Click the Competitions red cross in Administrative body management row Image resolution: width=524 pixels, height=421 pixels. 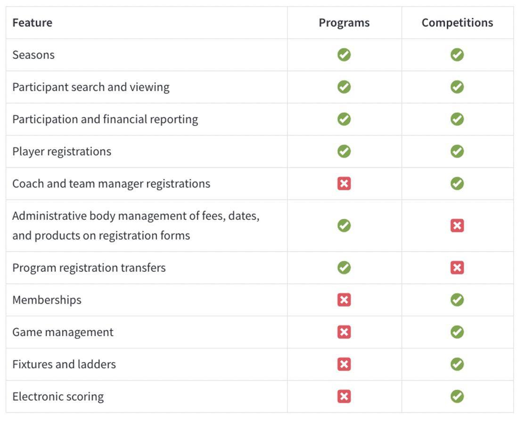pyautogui.click(x=457, y=226)
